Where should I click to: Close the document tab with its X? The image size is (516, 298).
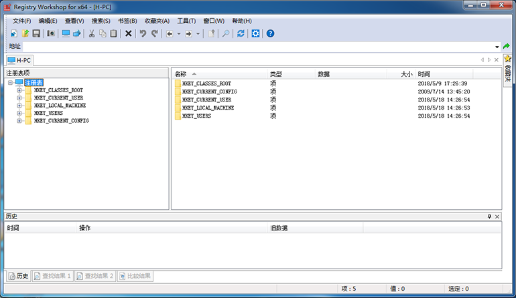pyautogui.click(x=497, y=59)
